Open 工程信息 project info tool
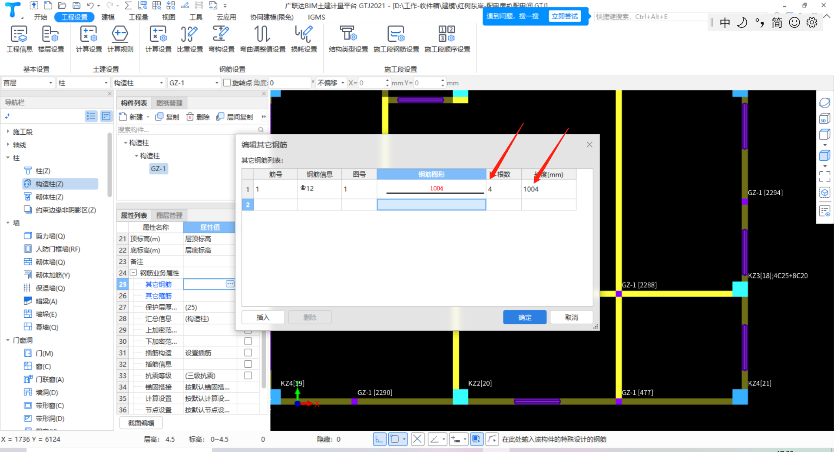Viewport: 834px width, 452px height. coord(19,39)
